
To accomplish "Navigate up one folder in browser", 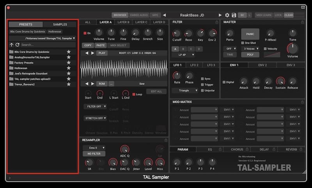I will pyautogui.click(x=12, y=45).
